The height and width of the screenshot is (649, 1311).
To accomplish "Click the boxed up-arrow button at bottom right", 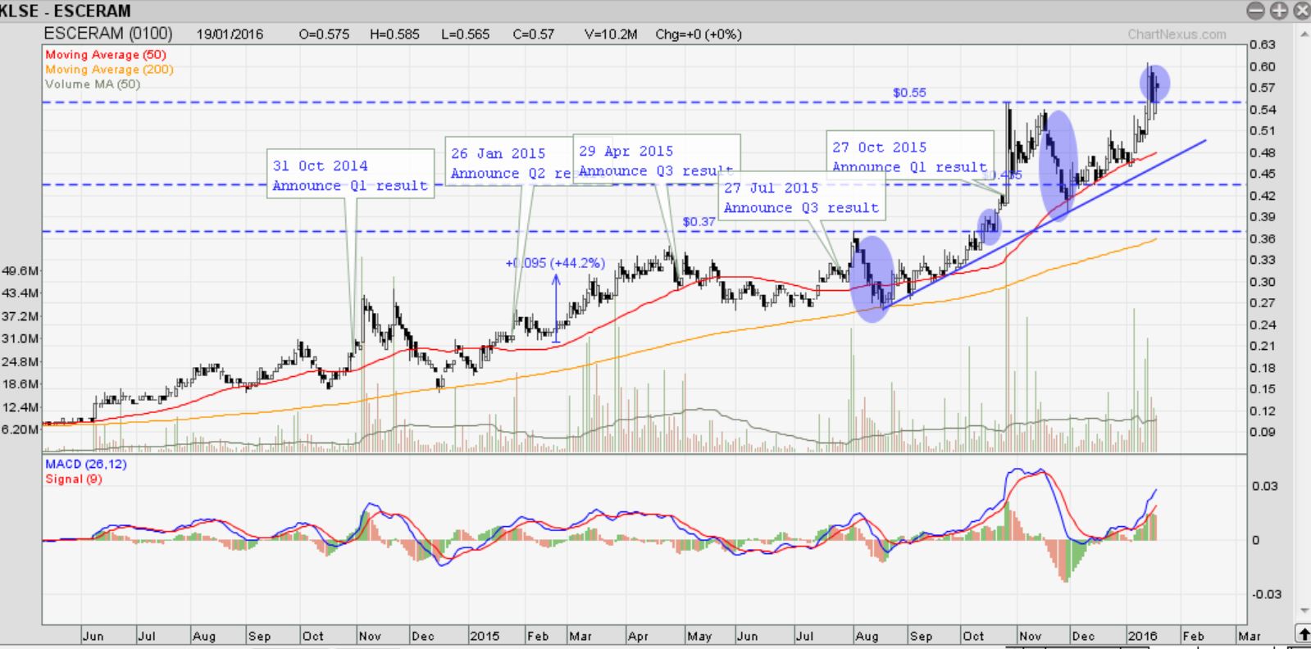I will click(1303, 633).
